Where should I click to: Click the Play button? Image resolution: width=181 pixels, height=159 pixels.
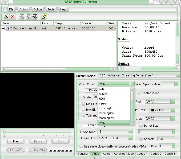tap(16, 142)
